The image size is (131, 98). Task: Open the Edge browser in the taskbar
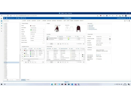tap(52, 84)
